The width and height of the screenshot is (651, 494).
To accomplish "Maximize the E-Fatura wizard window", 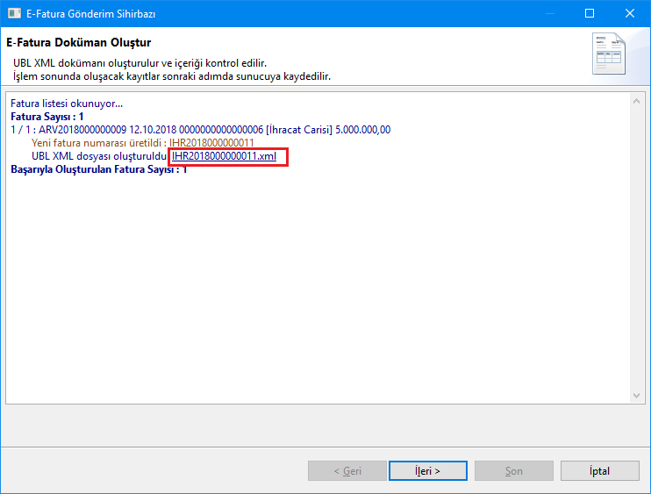I will pyautogui.click(x=590, y=14).
